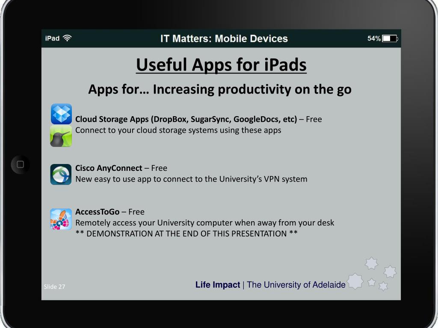Click the Dropbox app icon

(x=61, y=114)
